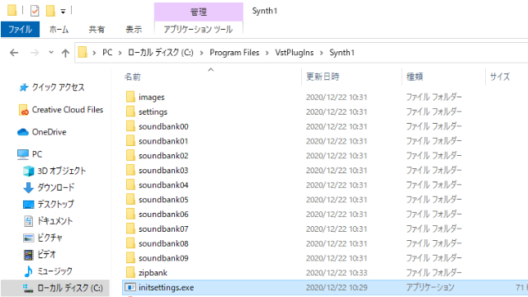Select the settings folder icon

(x=130, y=111)
